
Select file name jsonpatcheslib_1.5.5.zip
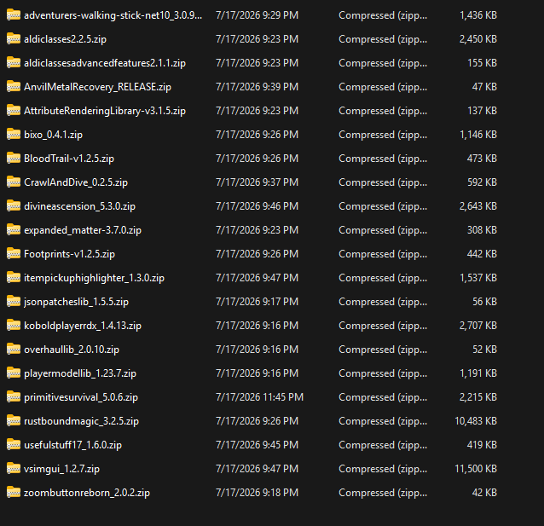pos(77,302)
